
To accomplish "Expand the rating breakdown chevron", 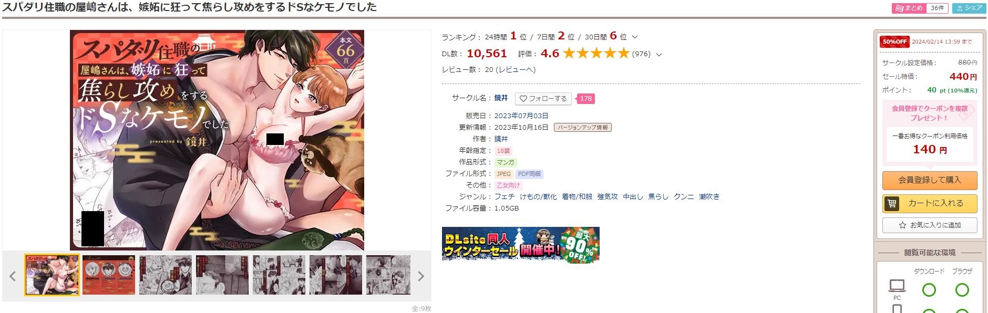I will 659,54.
